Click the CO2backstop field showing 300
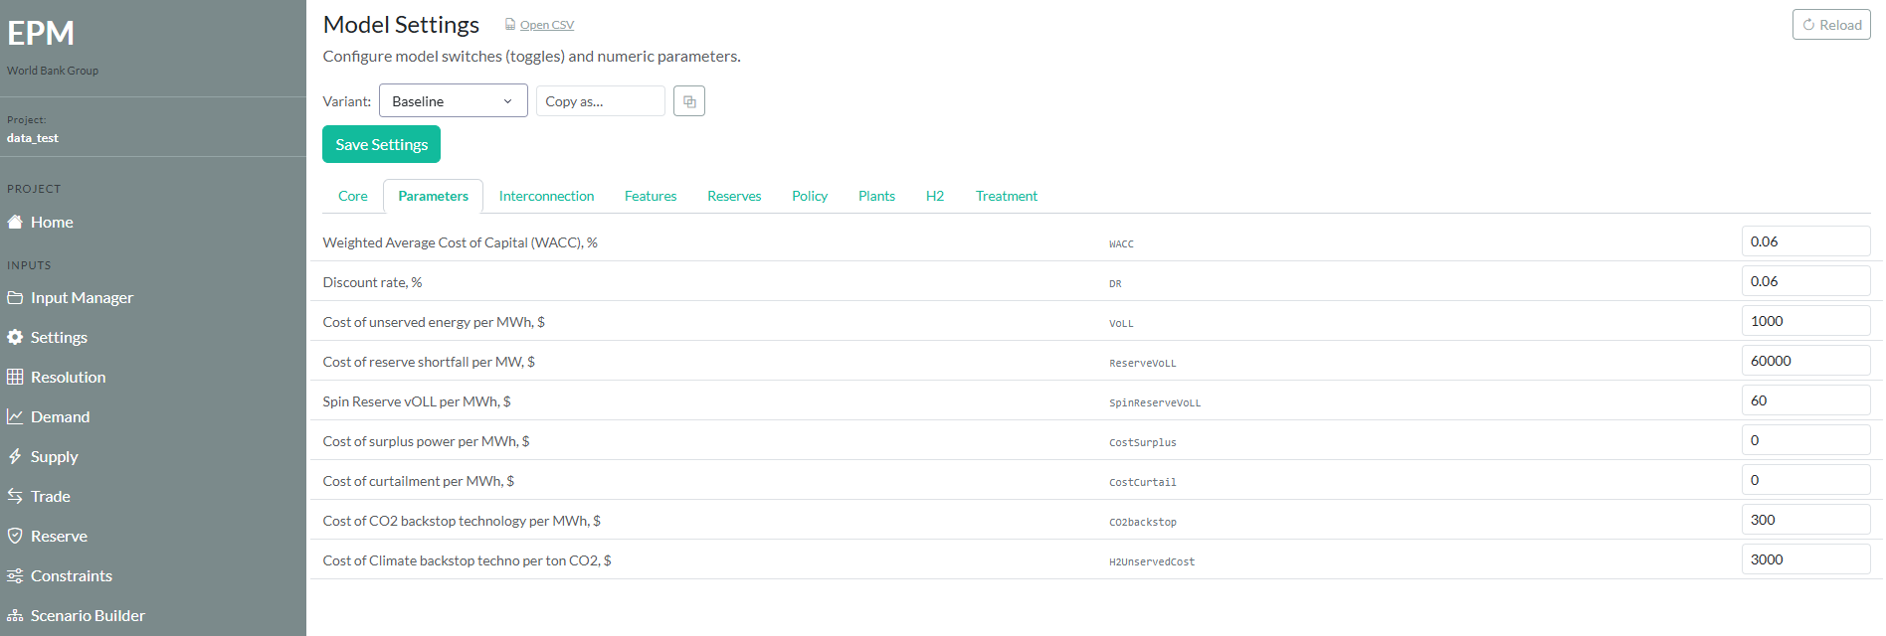The height and width of the screenshot is (636, 1886). (x=1805, y=520)
